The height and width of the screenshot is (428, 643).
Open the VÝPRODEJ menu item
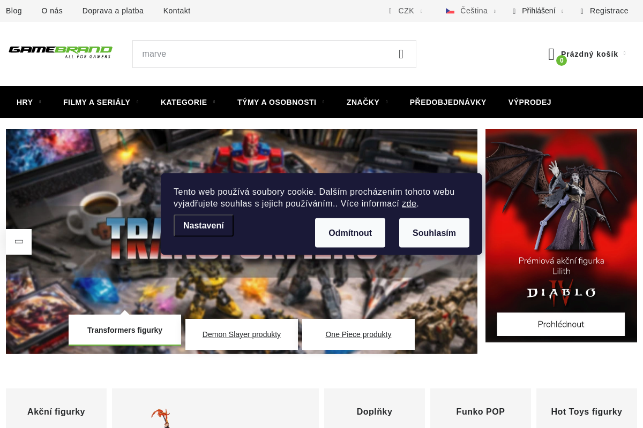(529, 102)
